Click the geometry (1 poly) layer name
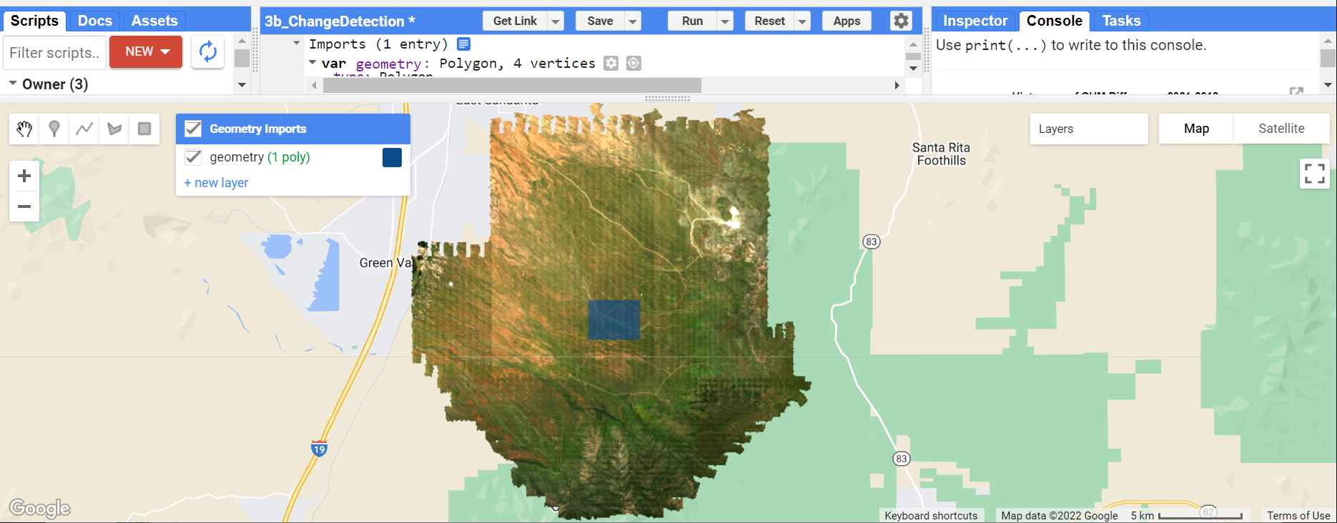Screen dimensions: 1337x523 [260, 157]
